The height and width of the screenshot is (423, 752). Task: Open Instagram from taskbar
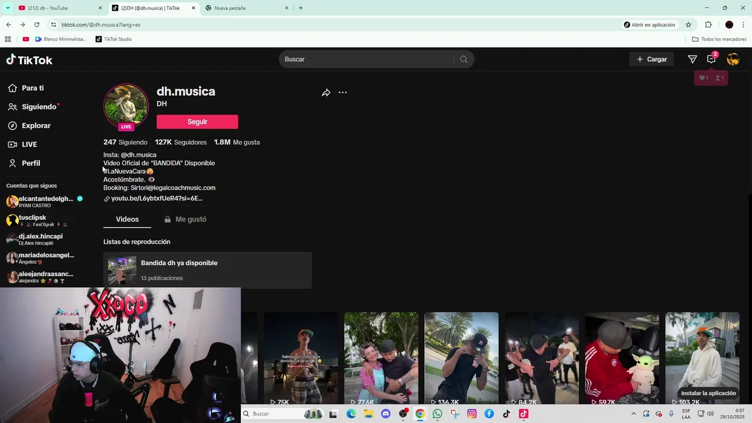(x=472, y=414)
